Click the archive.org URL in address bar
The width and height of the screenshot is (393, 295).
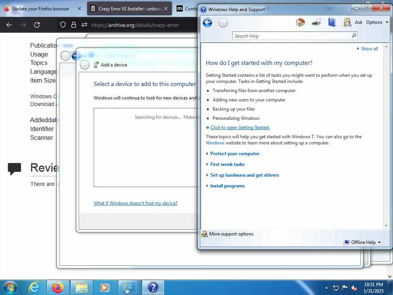(x=135, y=25)
